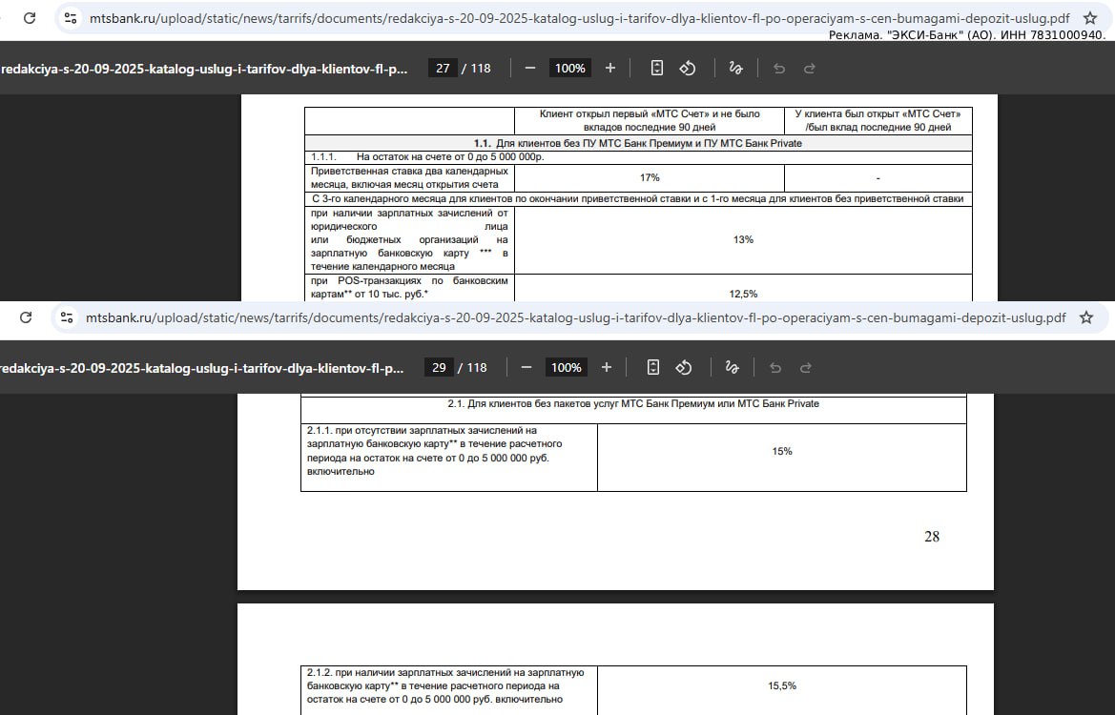The image size is (1115, 715).
Task: Rotate the PDF in the viewer showing page 27
Action: pyautogui.click(x=688, y=68)
